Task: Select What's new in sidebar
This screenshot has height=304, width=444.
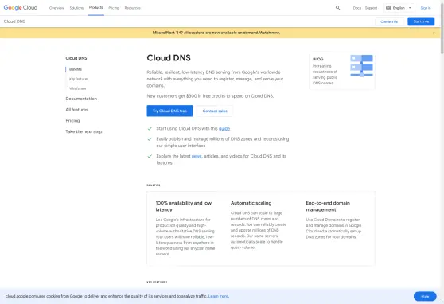Action: point(78,88)
